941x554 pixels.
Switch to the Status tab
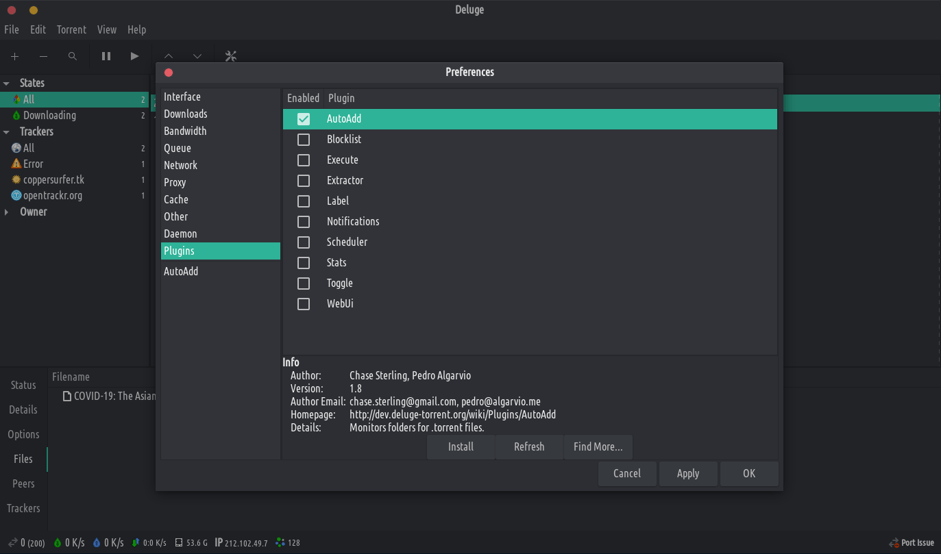click(23, 385)
